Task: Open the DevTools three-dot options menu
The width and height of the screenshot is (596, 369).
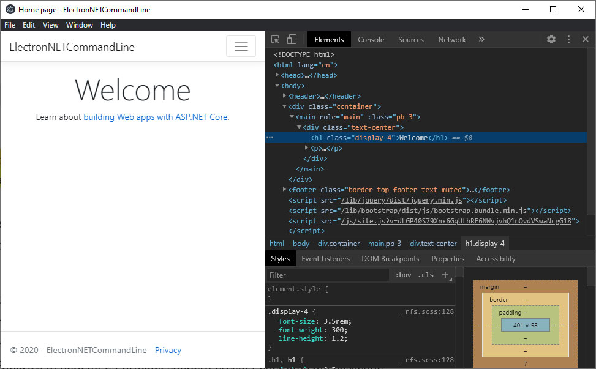Action: click(x=568, y=40)
